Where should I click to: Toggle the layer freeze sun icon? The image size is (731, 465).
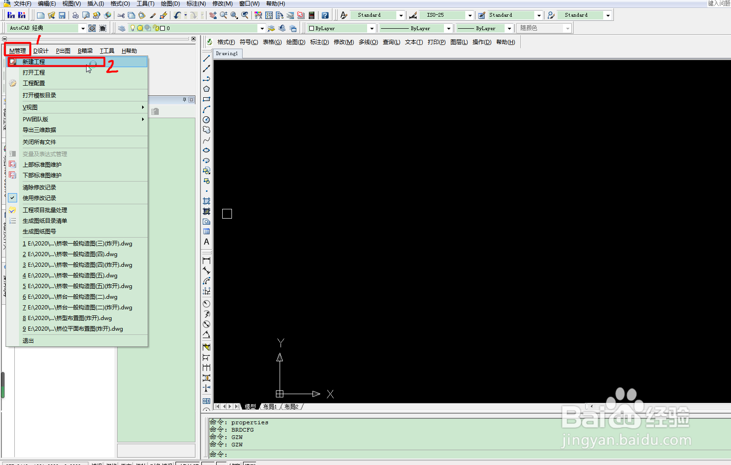[x=140, y=28]
